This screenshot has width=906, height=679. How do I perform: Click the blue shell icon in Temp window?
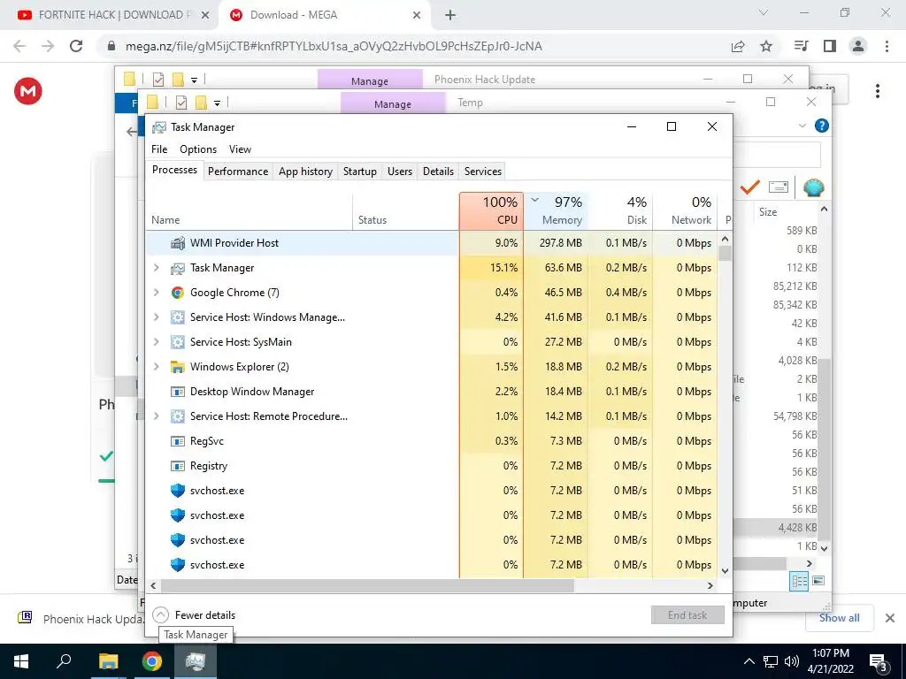pos(813,187)
